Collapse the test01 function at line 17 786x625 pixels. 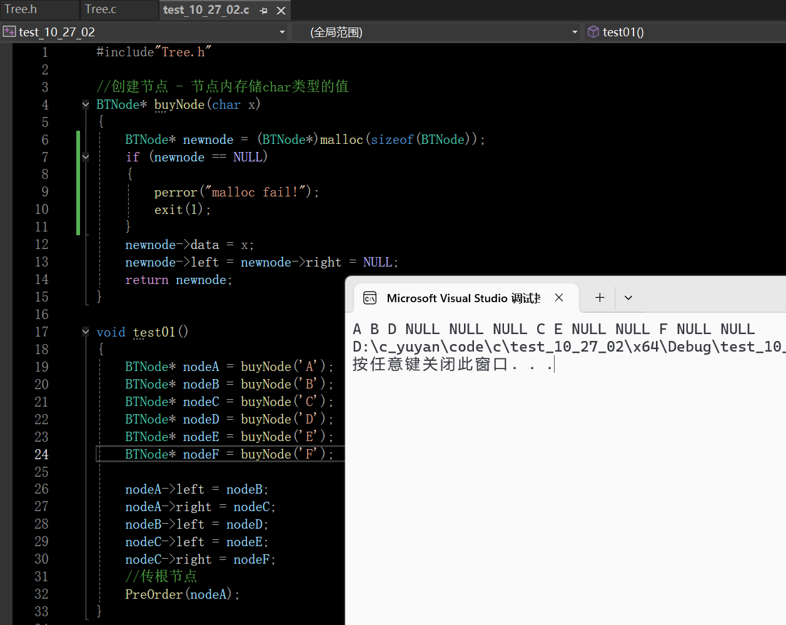tap(86, 332)
